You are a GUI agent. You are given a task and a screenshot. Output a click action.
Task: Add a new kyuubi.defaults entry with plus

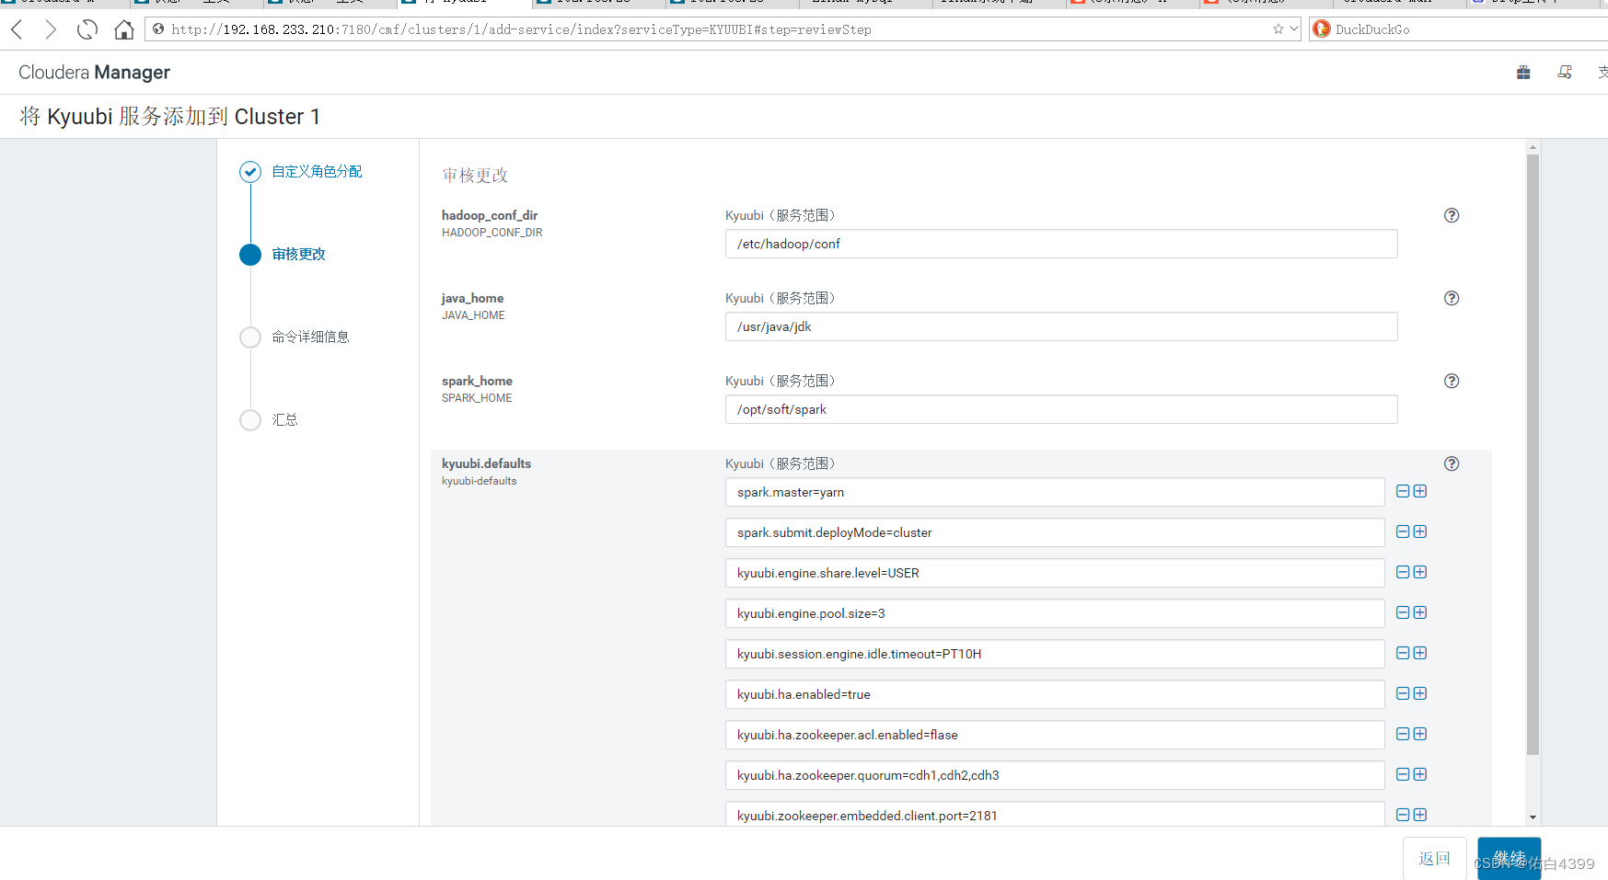tap(1420, 491)
